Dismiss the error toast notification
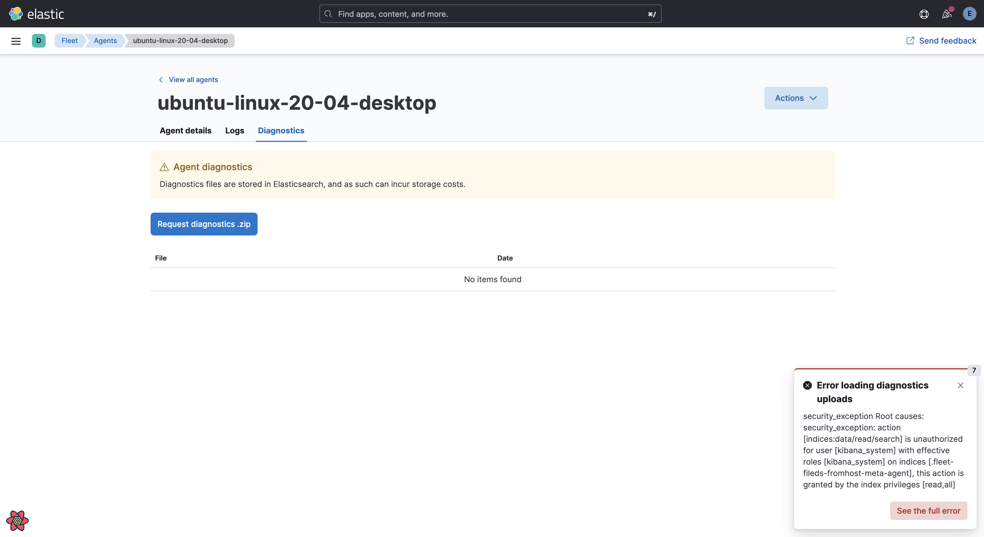The height and width of the screenshot is (537, 984). [960, 385]
